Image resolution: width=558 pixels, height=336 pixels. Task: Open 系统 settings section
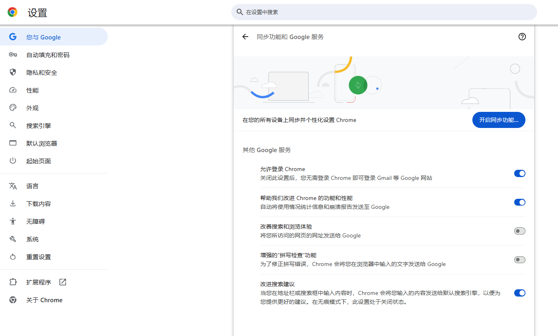coord(54,239)
